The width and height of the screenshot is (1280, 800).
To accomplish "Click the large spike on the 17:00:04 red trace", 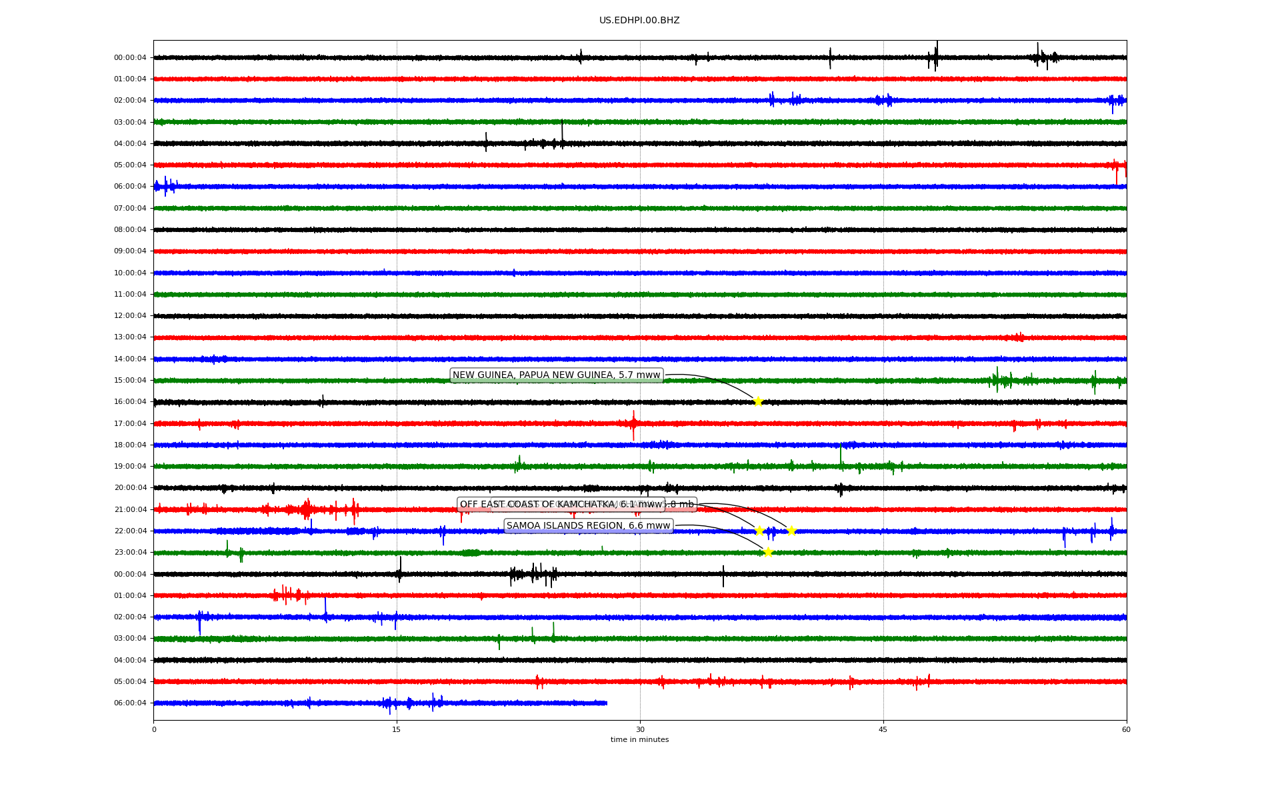I will (x=633, y=425).
